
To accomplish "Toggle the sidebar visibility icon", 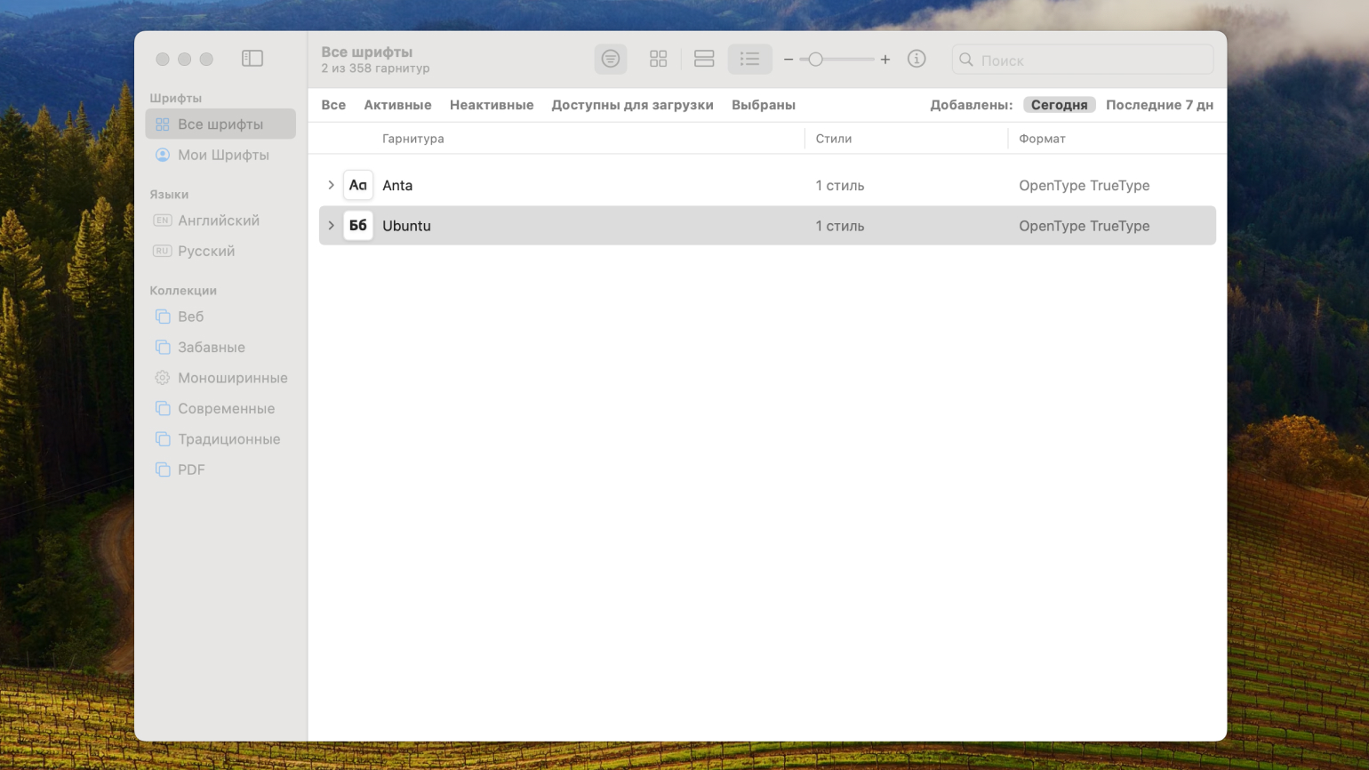I will coord(252,59).
